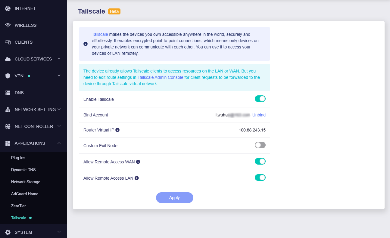Disable the Enable Tailscale switch
Image resolution: width=390 pixels, height=238 pixels.
260,99
